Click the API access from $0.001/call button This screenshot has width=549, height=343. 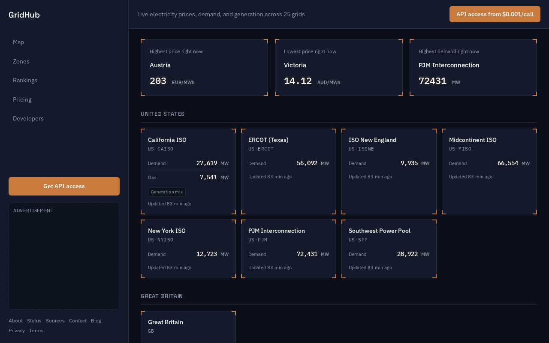(495, 14)
